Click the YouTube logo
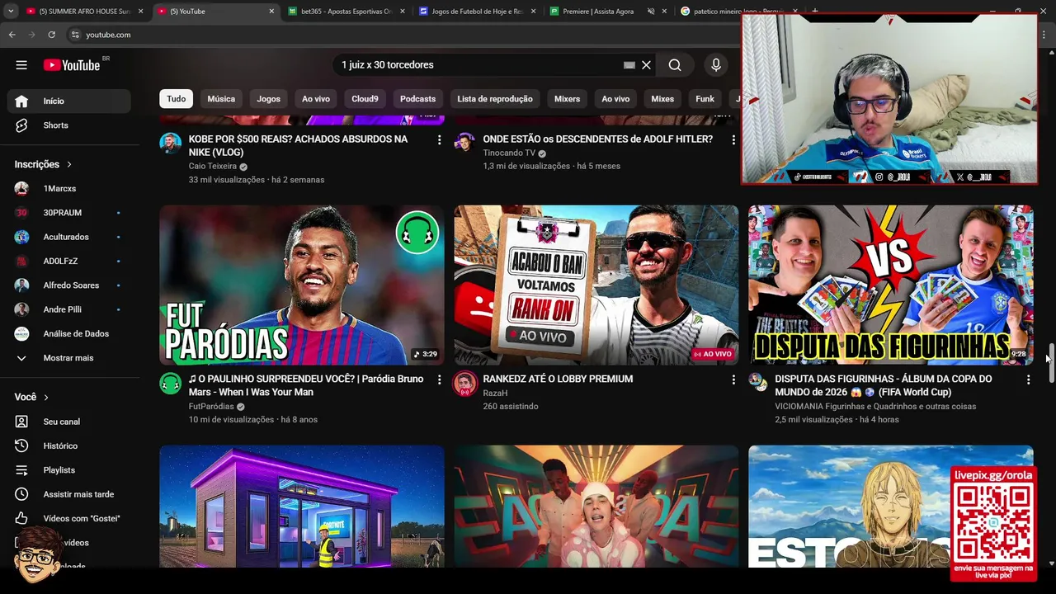This screenshot has height=594, width=1056. pyautogui.click(x=72, y=65)
